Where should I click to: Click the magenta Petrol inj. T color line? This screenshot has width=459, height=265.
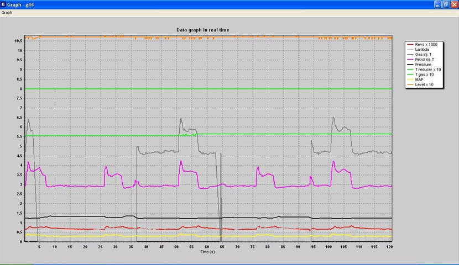pos(410,60)
